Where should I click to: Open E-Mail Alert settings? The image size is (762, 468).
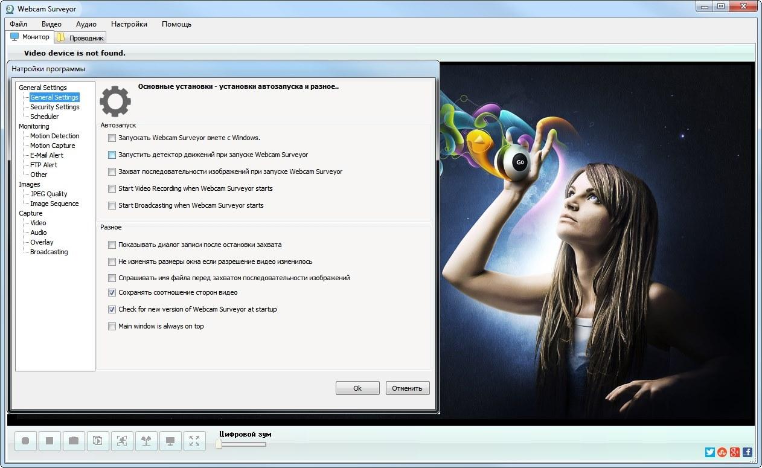[x=46, y=155]
